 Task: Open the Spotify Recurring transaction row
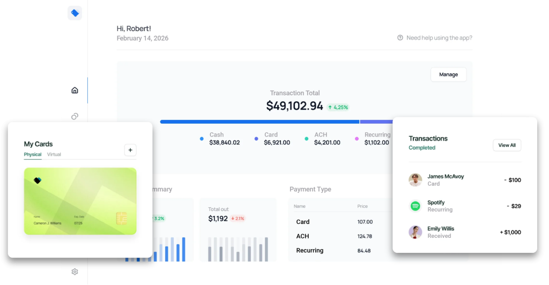pos(465,206)
